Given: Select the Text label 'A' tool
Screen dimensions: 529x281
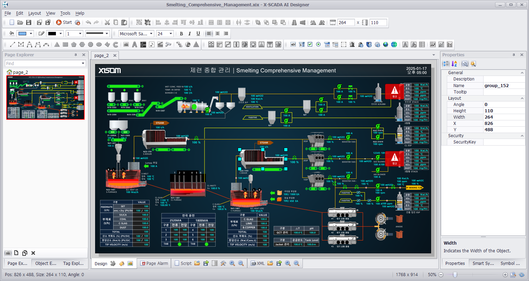Looking at the screenshot, I should (x=135, y=44).
